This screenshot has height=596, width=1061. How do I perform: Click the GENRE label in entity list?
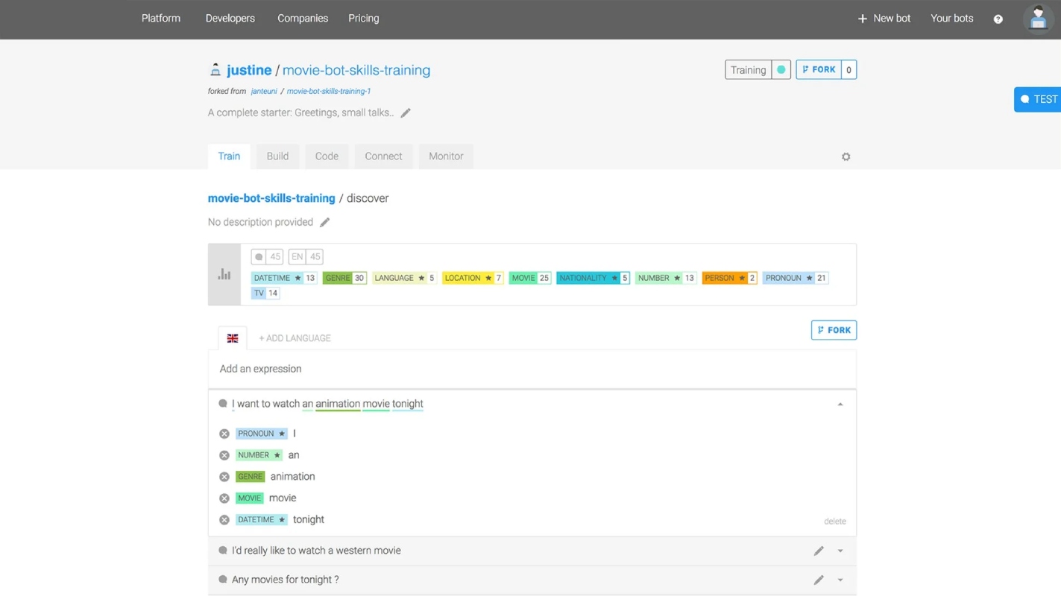click(x=251, y=477)
